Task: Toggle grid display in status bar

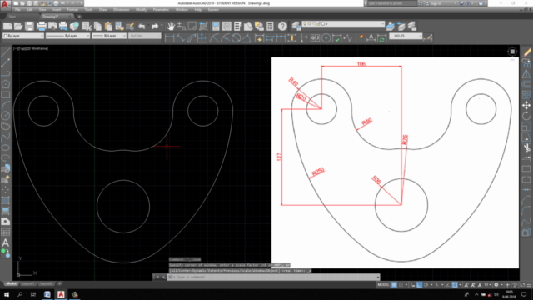Action: 394,285
